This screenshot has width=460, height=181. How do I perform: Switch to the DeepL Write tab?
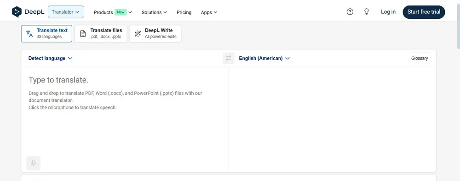[155, 33]
